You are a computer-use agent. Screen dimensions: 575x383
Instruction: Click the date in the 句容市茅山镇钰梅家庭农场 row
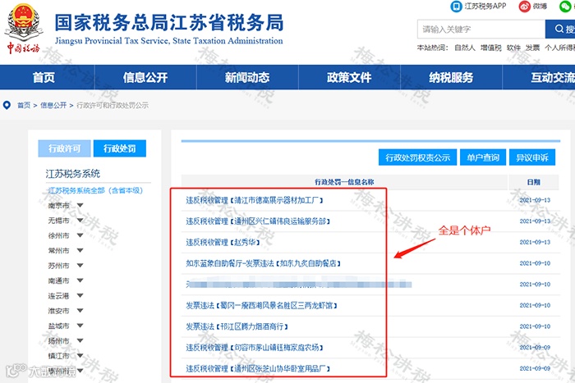coord(535,348)
